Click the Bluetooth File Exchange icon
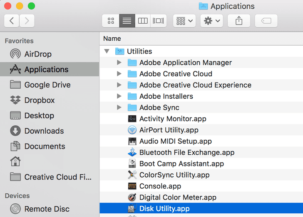 point(132,152)
